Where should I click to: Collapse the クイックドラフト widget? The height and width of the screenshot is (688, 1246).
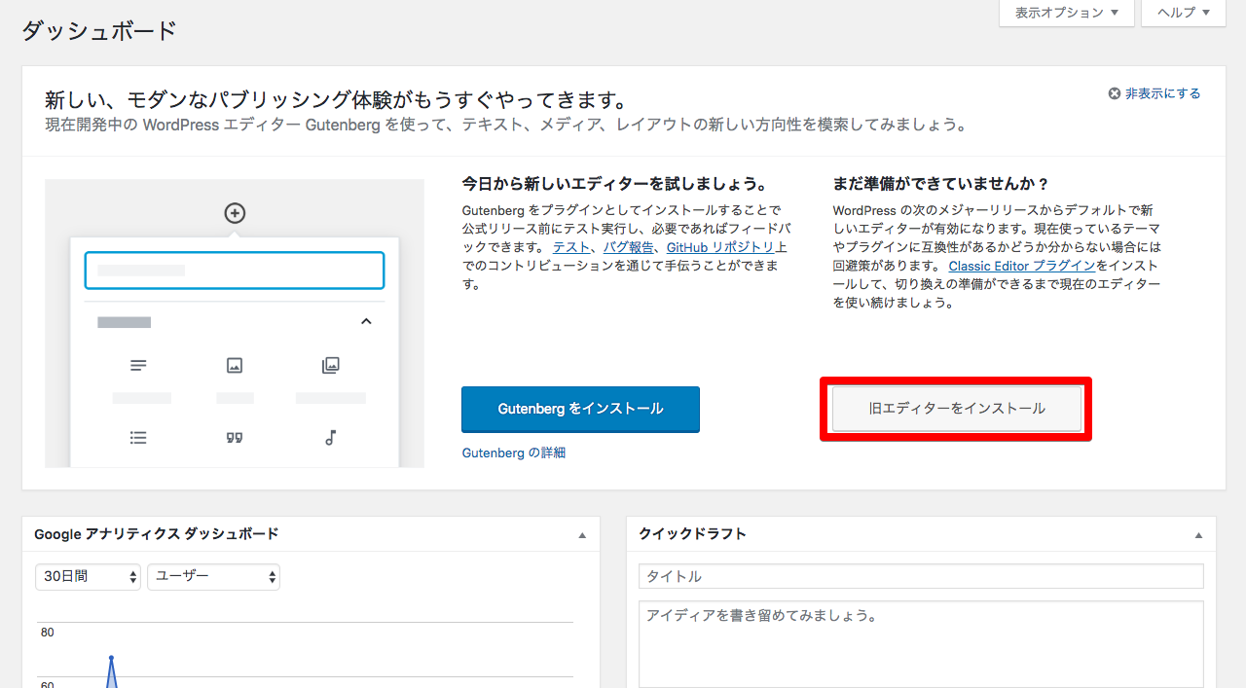pyautogui.click(x=1198, y=535)
